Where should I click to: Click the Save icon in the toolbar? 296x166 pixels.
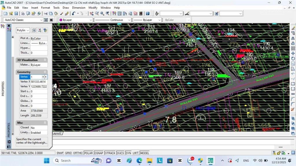coord(16,14)
